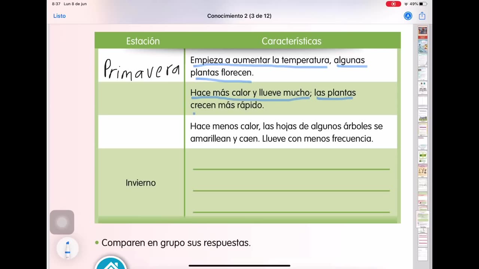Tap text 'Hace más calor y llueve mucho'

(250, 93)
